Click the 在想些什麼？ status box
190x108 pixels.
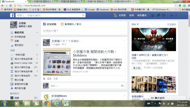(84, 31)
